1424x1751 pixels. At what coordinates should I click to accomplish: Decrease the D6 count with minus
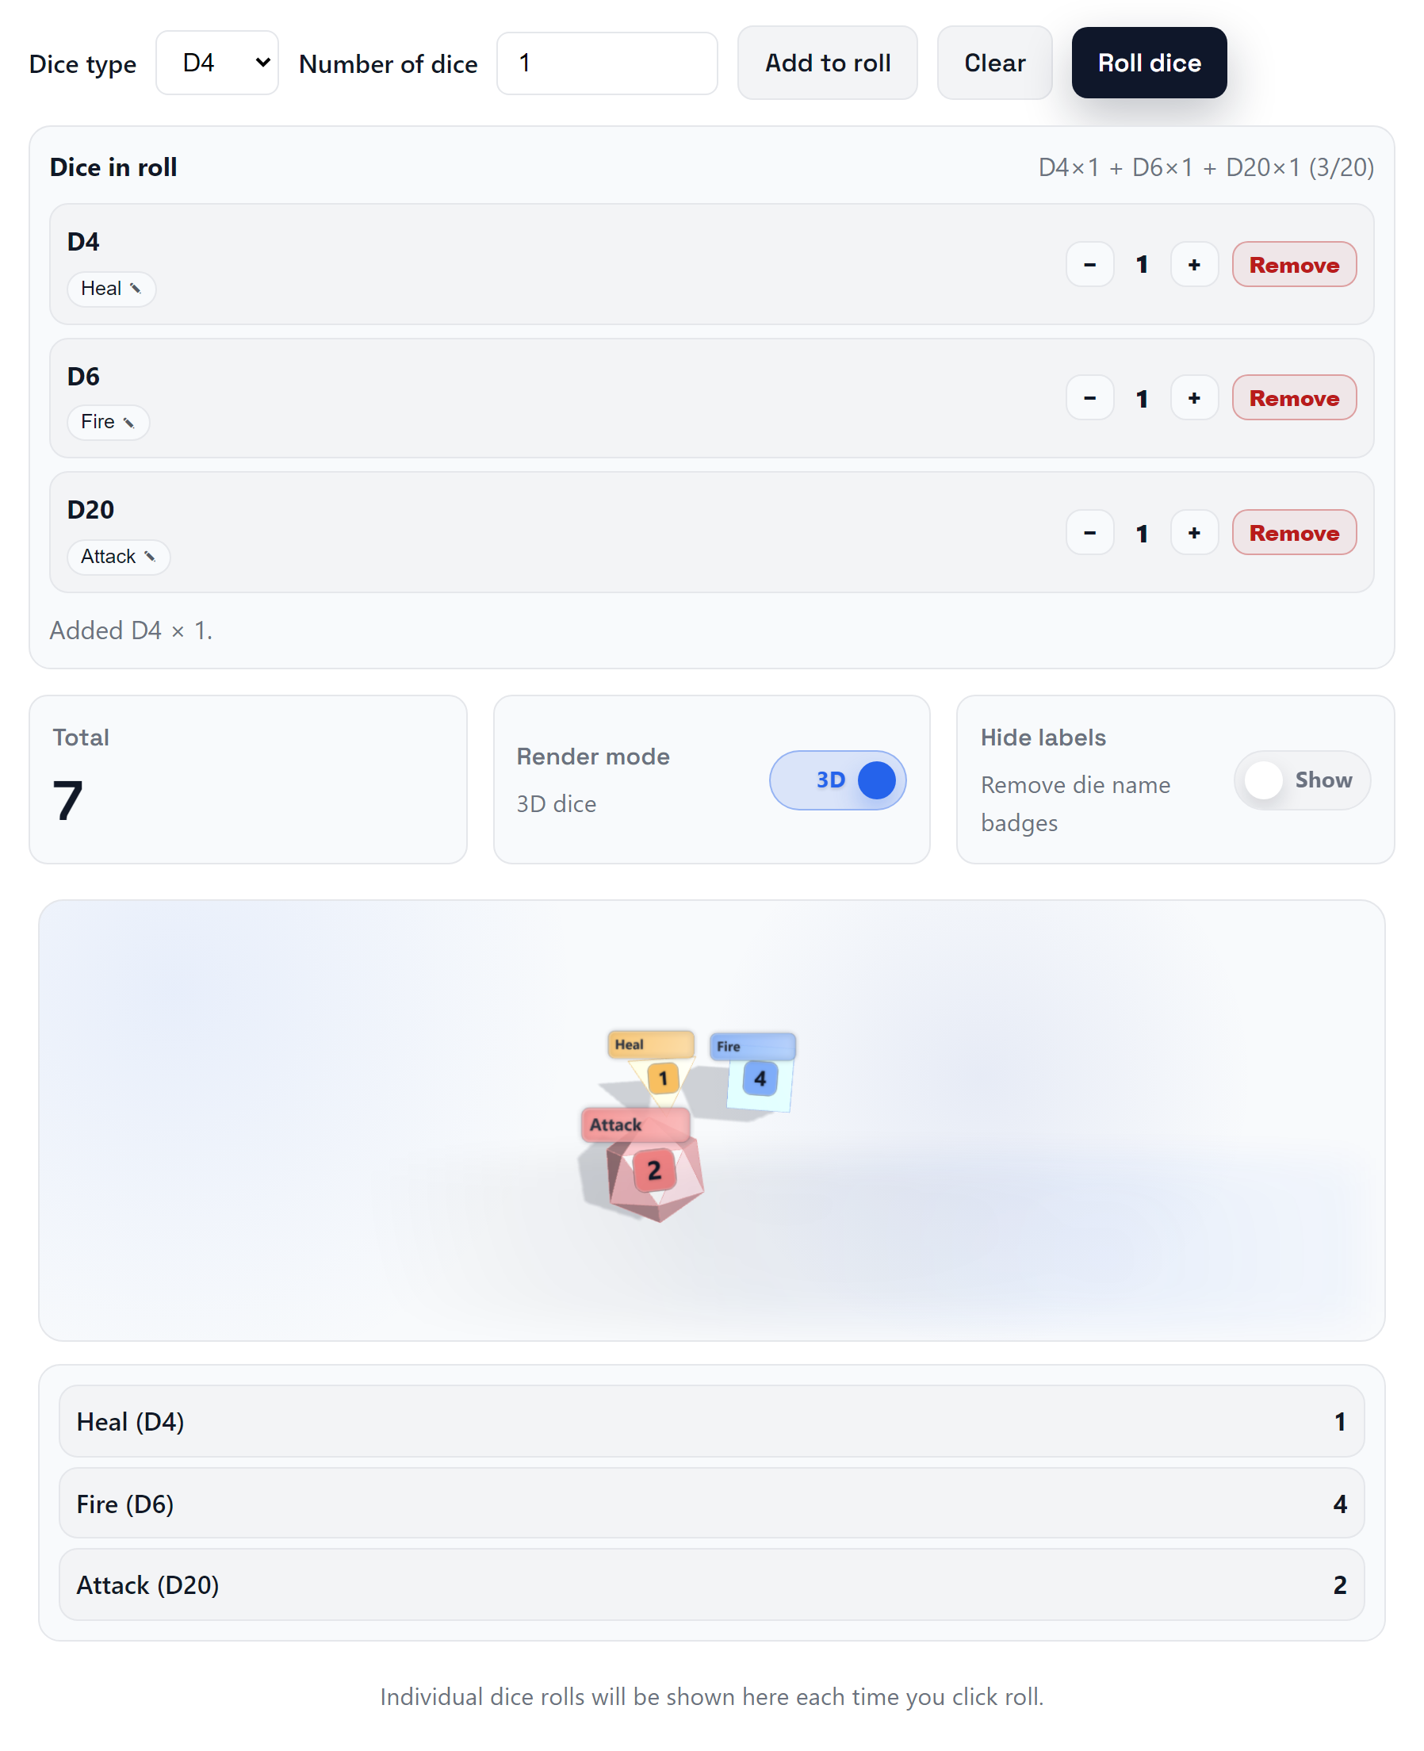tap(1089, 398)
